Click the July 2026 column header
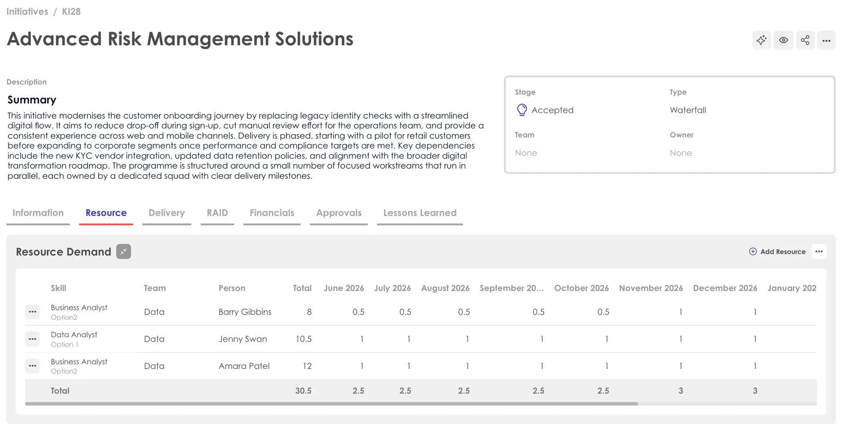The image size is (845, 436). (x=393, y=288)
